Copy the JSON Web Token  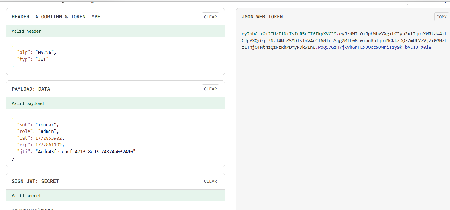pyautogui.click(x=441, y=17)
